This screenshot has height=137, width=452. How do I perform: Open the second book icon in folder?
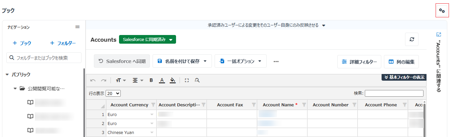[x=30, y=116]
